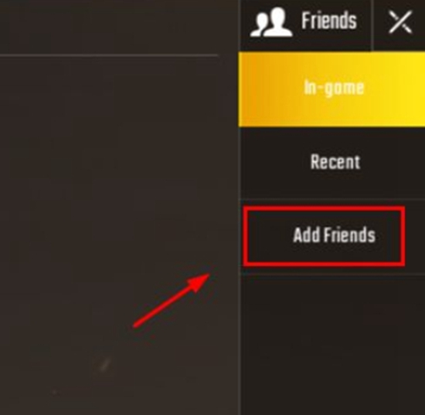The width and height of the screenshot is (425, 415).
Task: Click the two-person Friends icon
Action: (271, 22)
